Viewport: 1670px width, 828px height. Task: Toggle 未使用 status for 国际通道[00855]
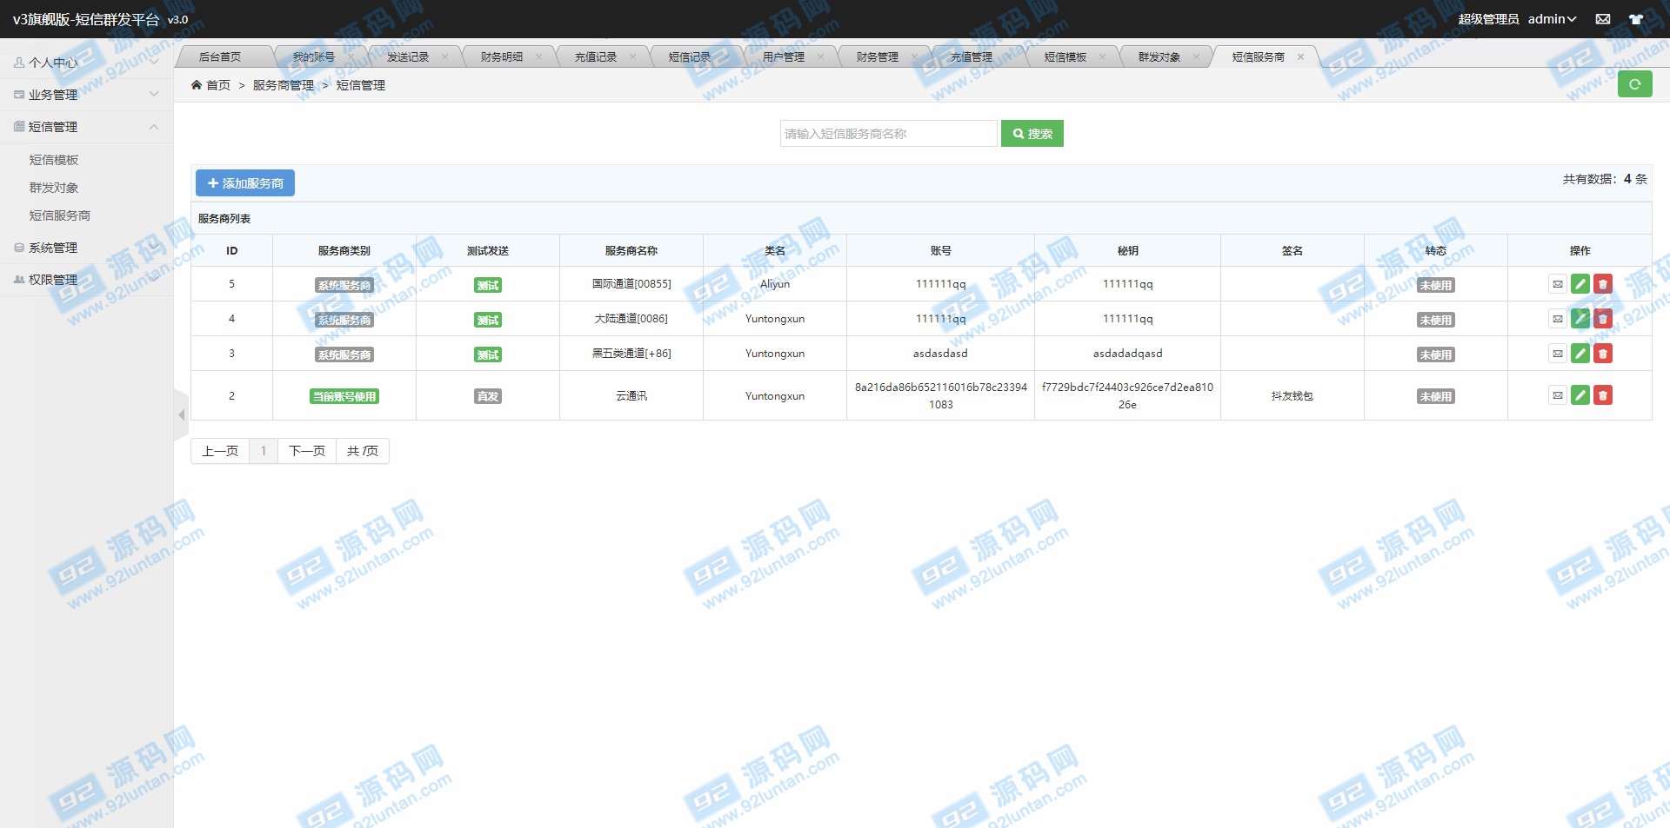(x=1435, y=285)
